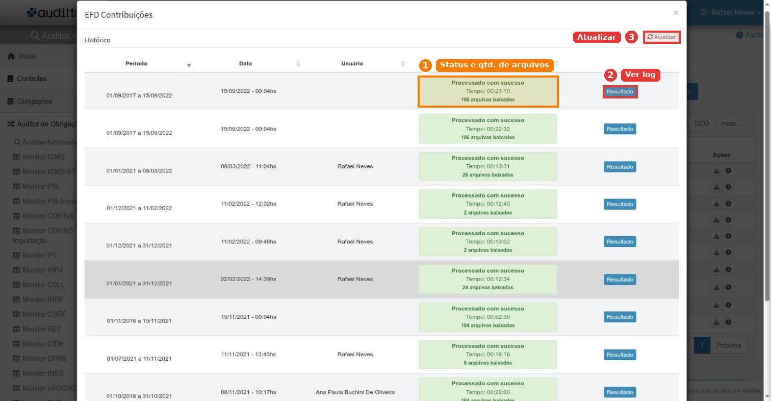
Task: Show Resultado for period 01/07/2021 a 11/11/2021
Action: pyautogui.click(x=620, y=355)
